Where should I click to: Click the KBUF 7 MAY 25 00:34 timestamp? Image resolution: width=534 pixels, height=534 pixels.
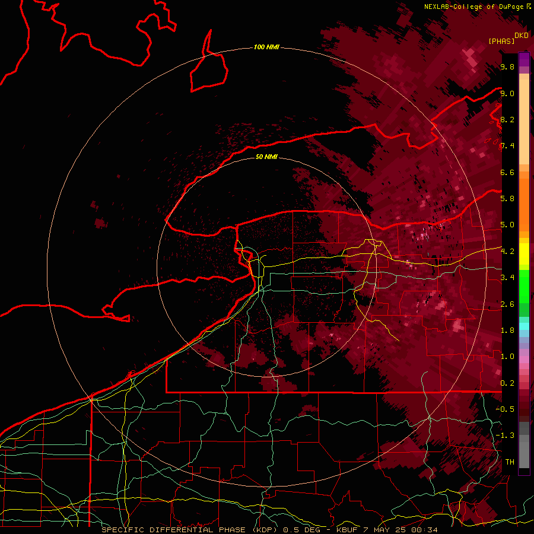(x=387, y=530)
